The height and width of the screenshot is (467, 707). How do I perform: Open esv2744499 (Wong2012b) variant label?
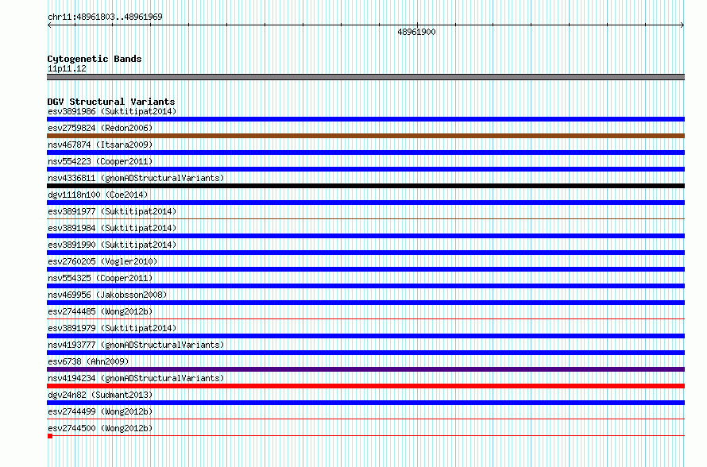click(100, 411)
